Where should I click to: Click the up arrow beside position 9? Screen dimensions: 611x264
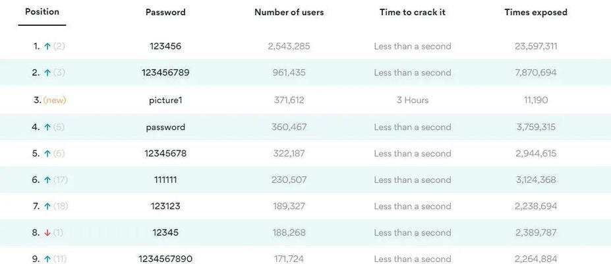(47, 259)
